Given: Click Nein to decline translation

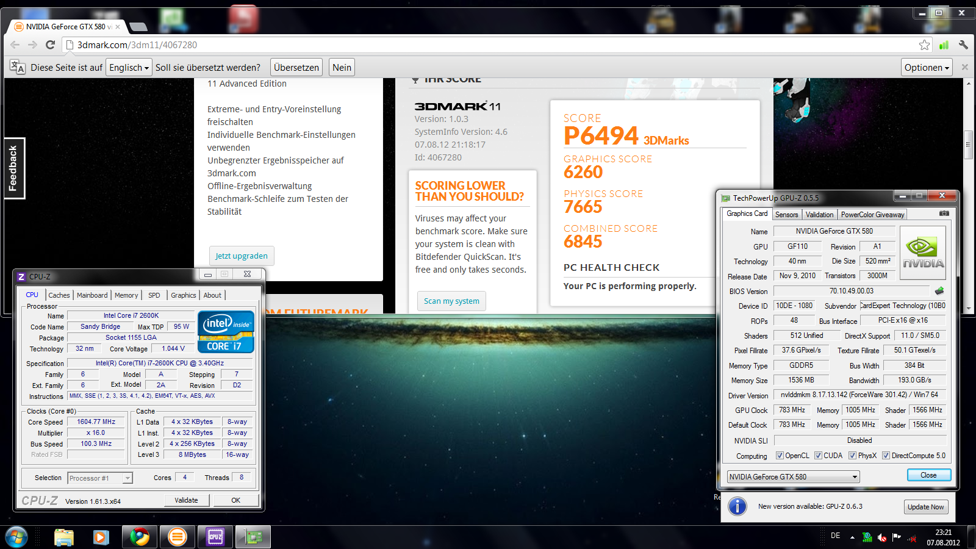Looking at the screenshot, I should point(342,67).
